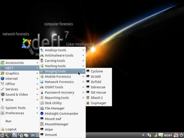Click the MountManager penguin icon
Image resolution: width=184 pixels, height=138 pixels.
click(x=42, y=124)
